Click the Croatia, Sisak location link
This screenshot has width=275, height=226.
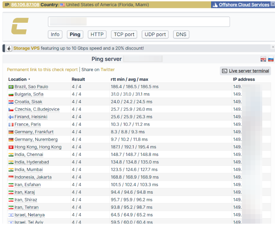point(28,102)
